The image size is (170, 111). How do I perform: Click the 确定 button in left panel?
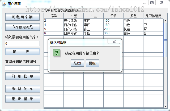[22, 52]
